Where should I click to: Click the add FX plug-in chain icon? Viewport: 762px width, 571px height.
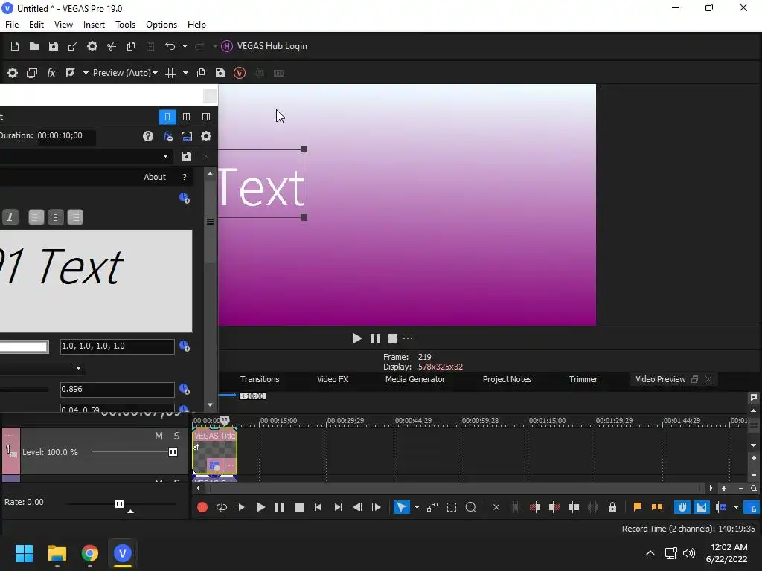[x=167, y=137]
